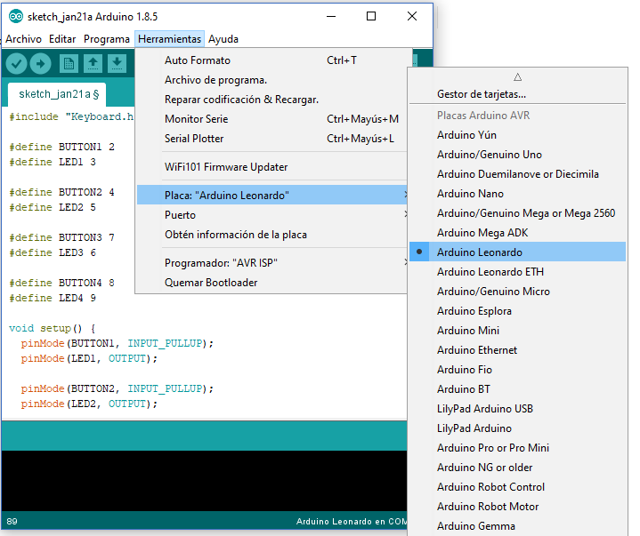Image resolution: width=640 pixels, height=536 pixels.
Task: Open a sketch using the up-arrow icon
Action: point(93,64)
